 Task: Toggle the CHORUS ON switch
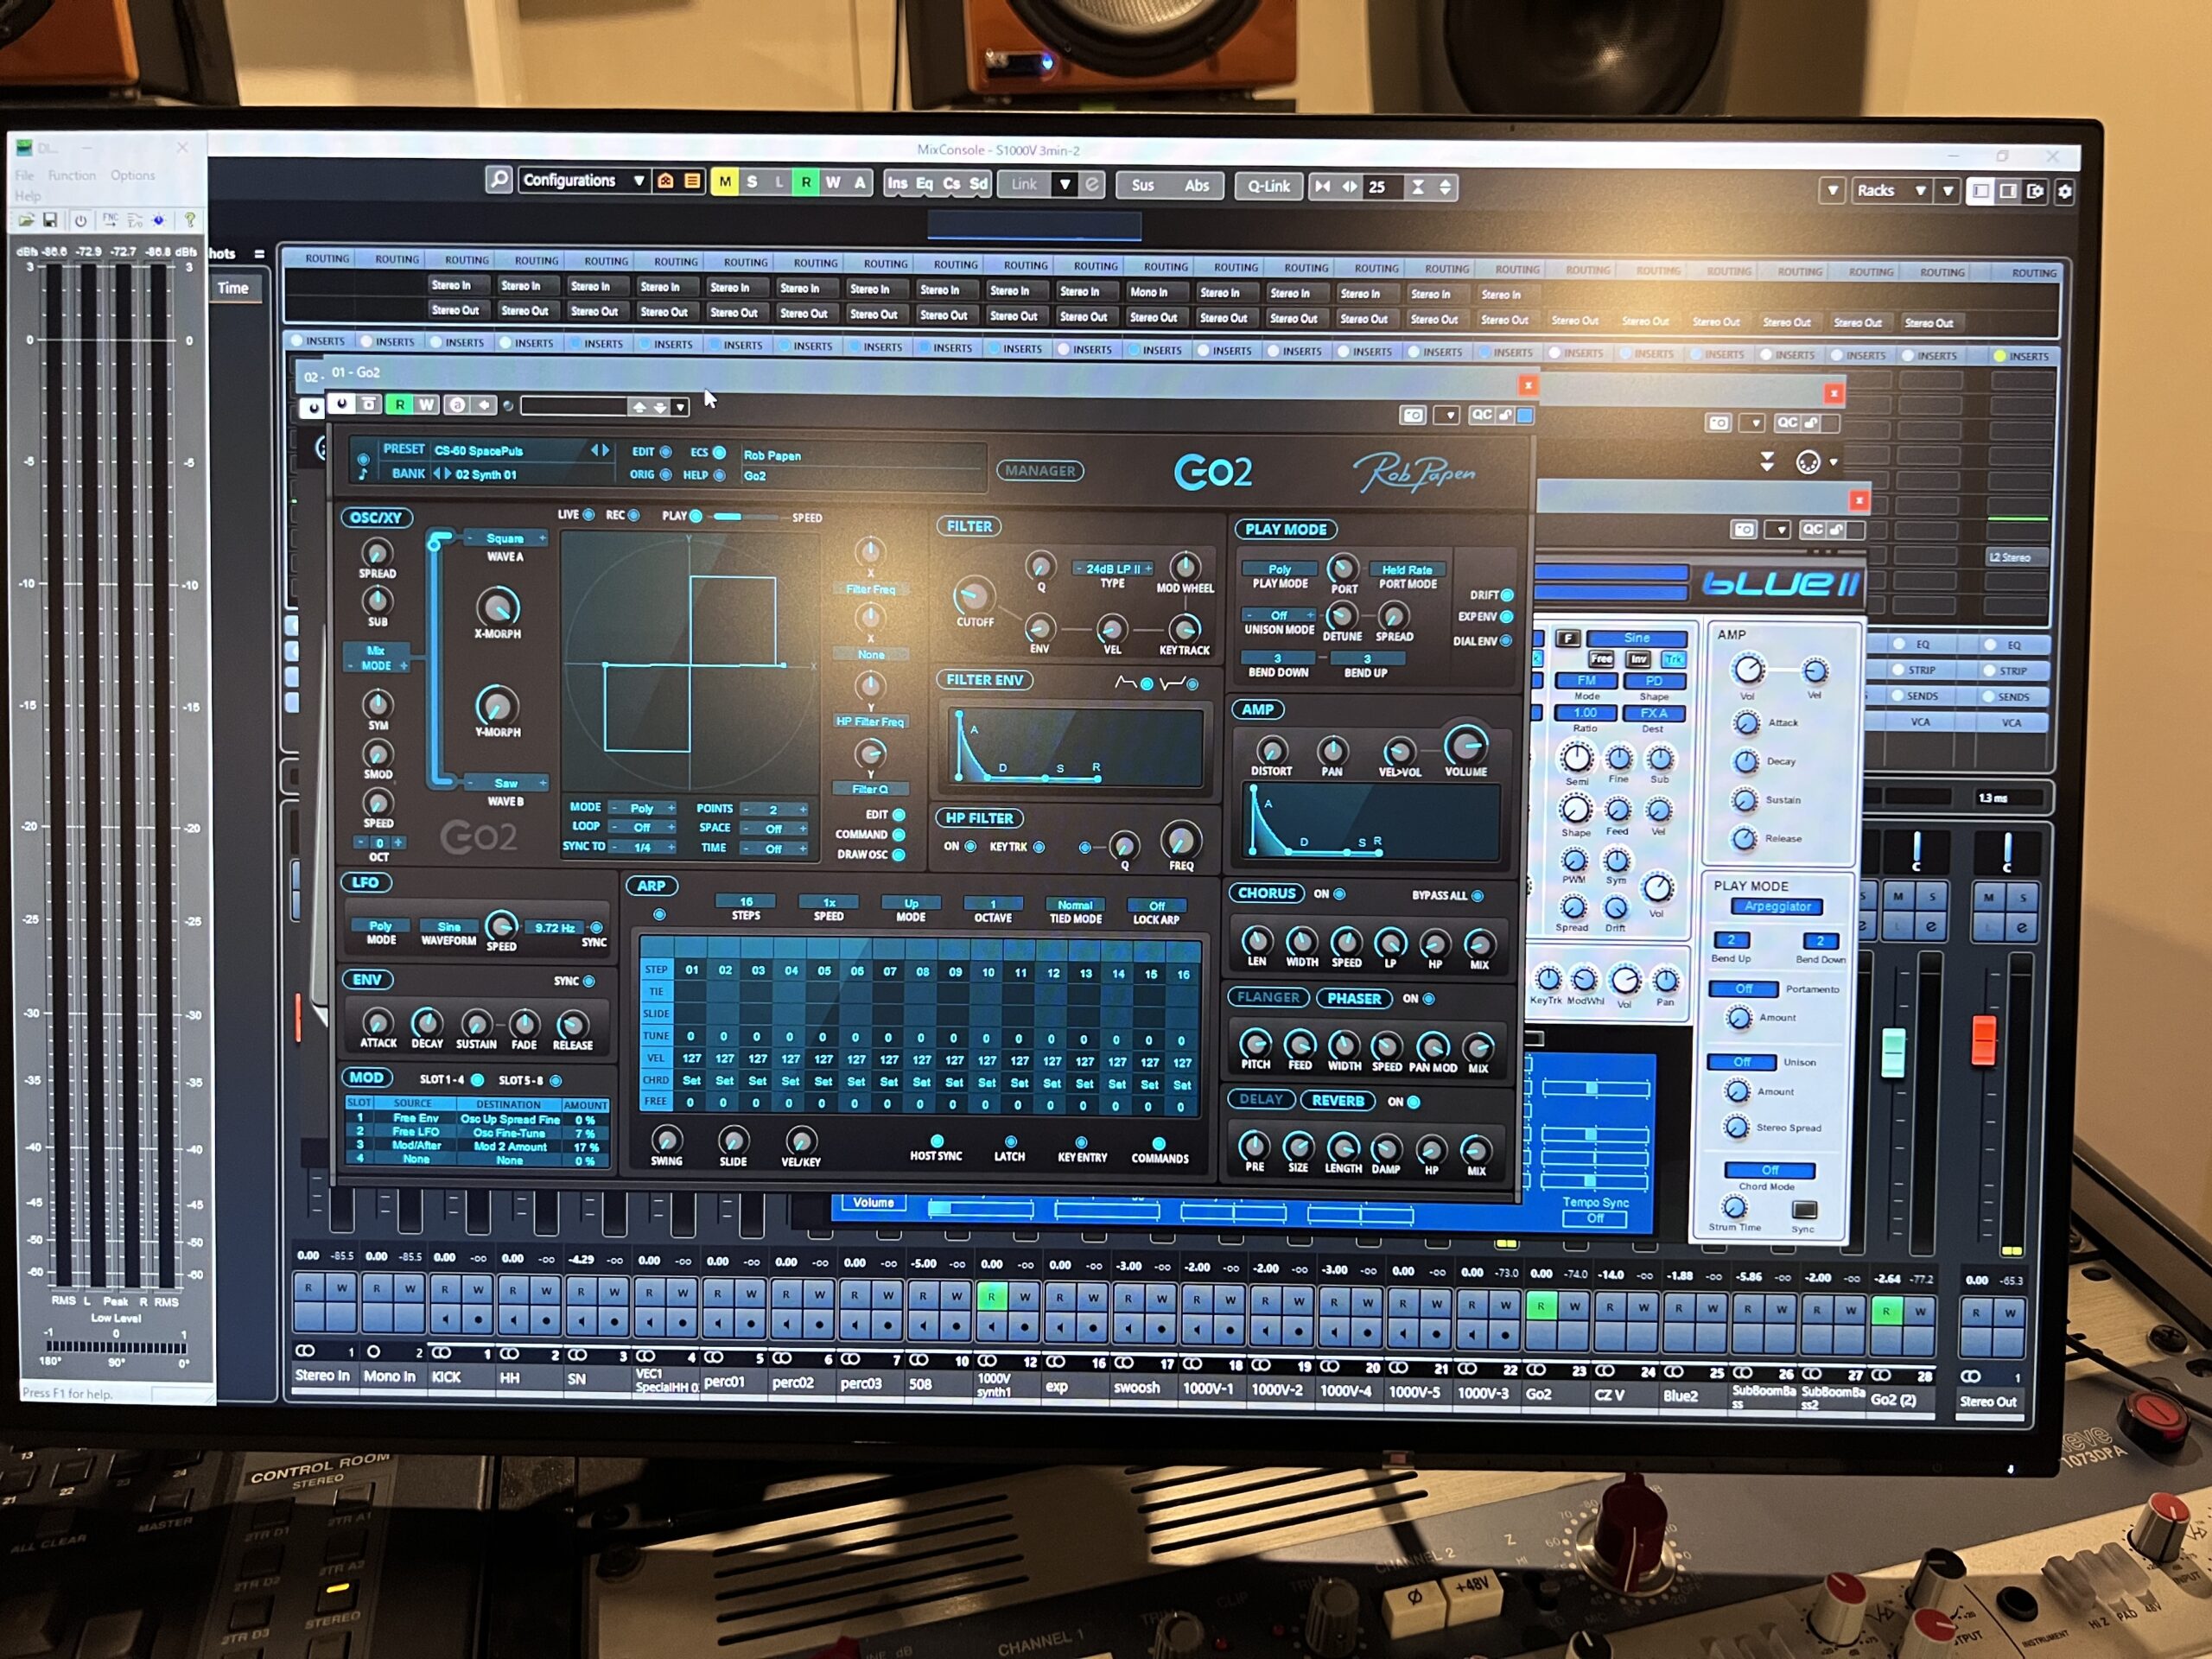pos(1340,894)
